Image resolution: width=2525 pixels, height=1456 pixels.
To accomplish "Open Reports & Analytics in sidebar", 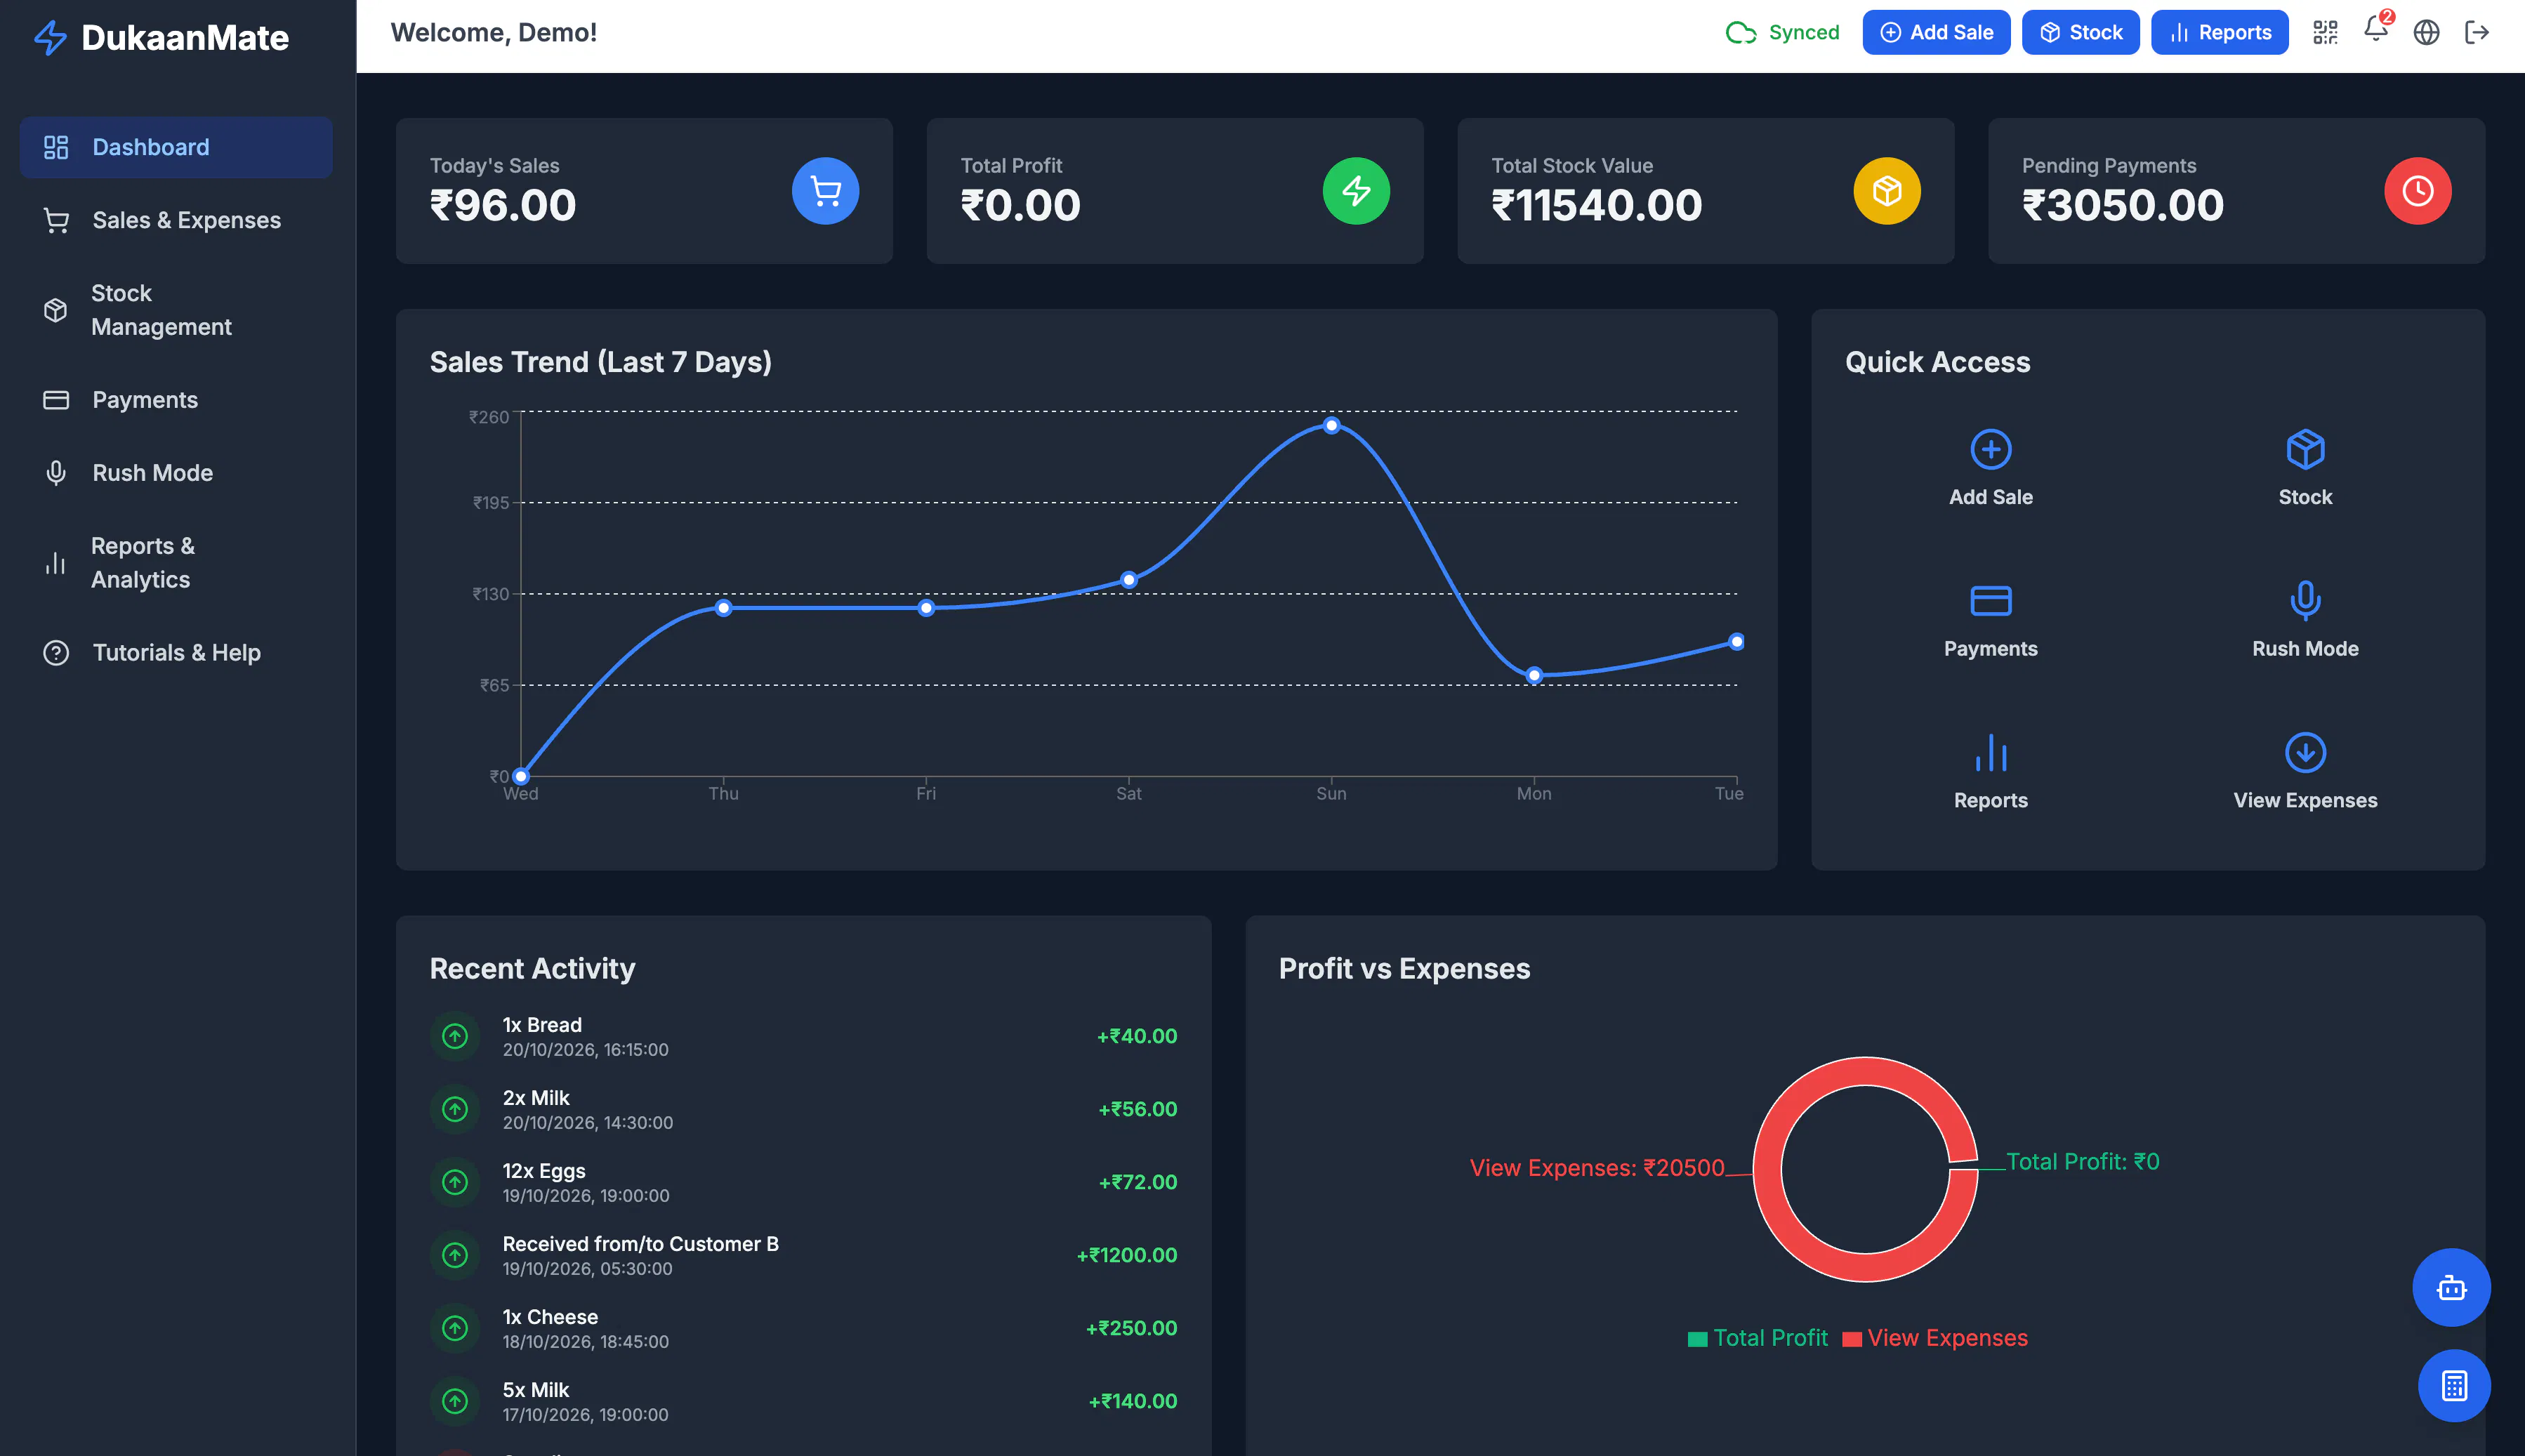I will coord(176,563).
